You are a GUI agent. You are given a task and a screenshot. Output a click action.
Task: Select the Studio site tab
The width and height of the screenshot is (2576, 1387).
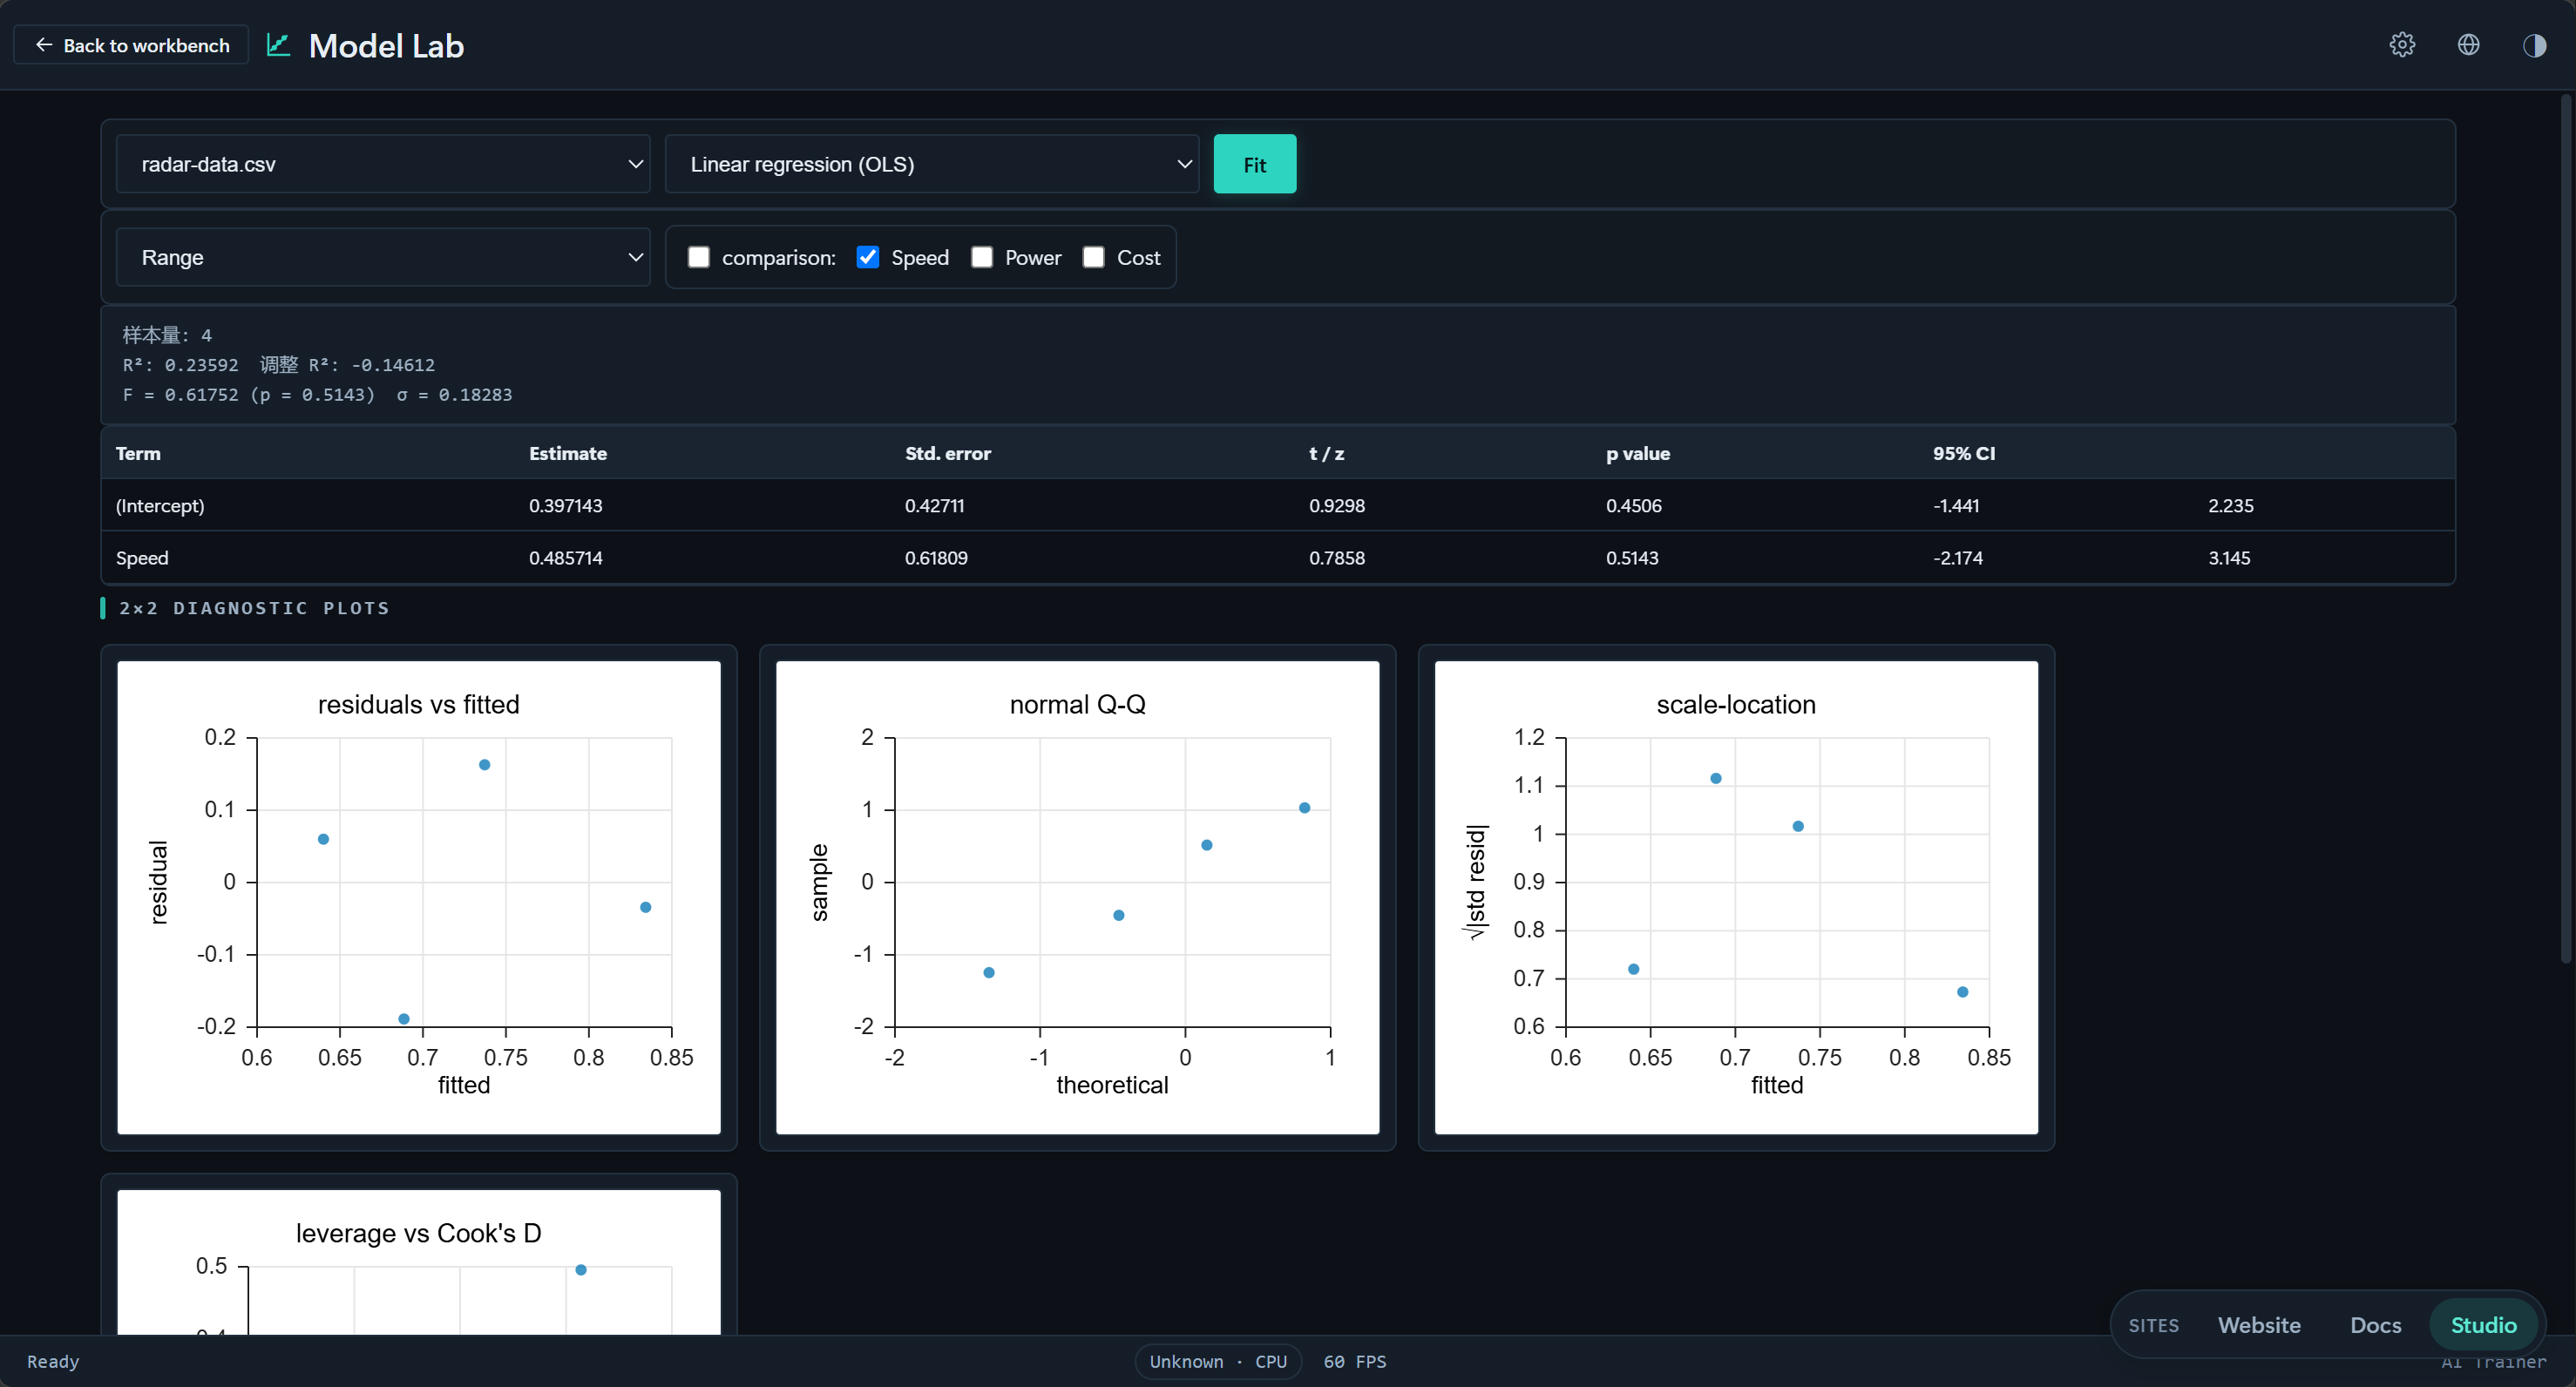2483,1325
